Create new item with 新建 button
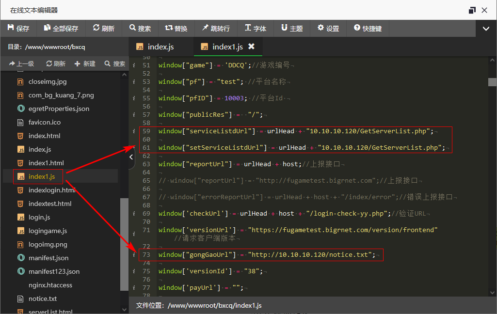Image resolution: width=497 pixels, height=314 pixels. (85, 63)
